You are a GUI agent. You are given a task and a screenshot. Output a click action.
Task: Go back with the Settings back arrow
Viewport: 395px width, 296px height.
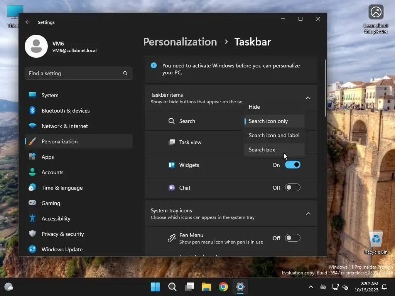[28, 22]
